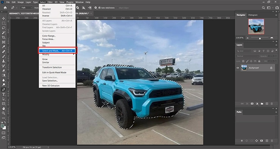This screenshot has width=280, height=149.
Task: Add a layer mask in Layers panel
Action: [252, 104]
